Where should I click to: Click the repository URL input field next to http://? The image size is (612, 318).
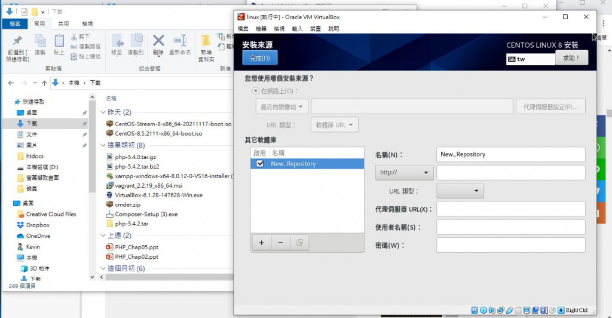[511, 173]
